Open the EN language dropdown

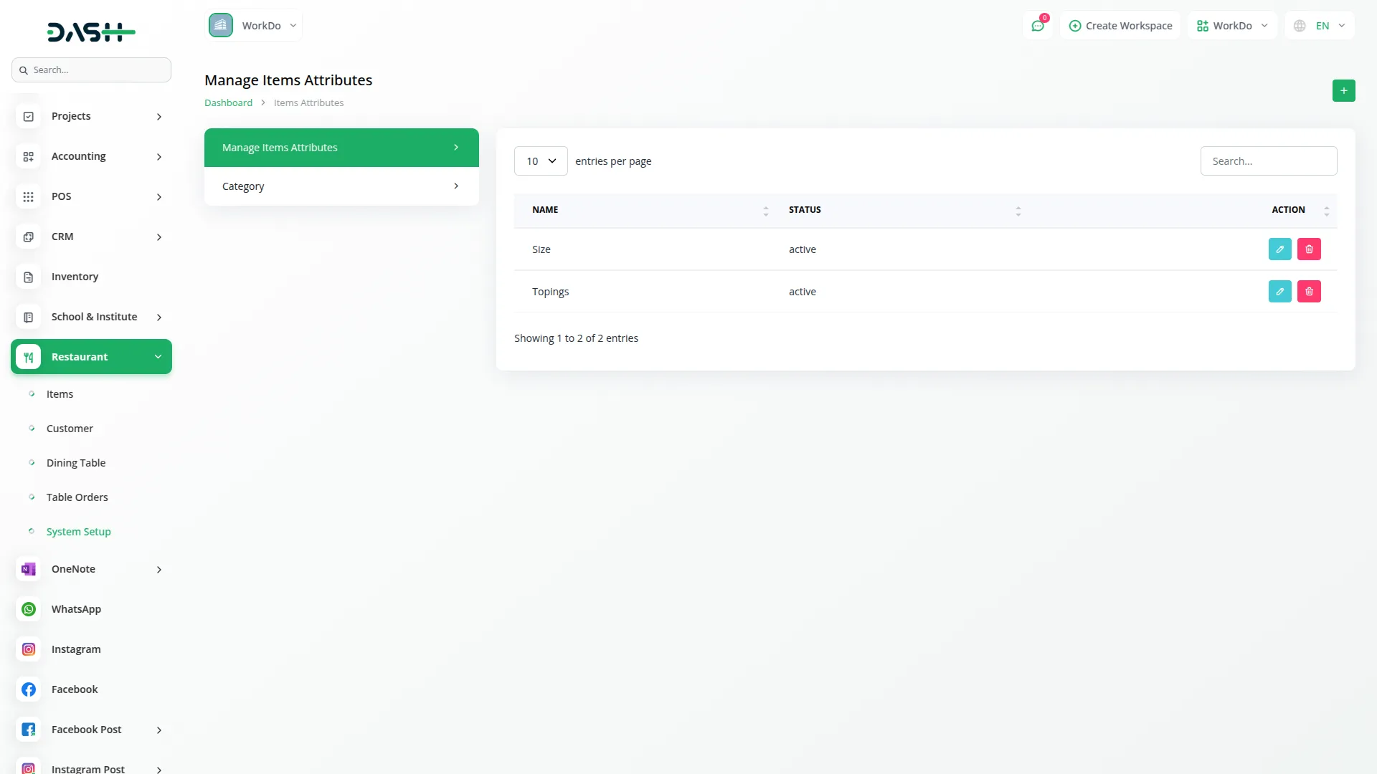(x=1320, y=26)
